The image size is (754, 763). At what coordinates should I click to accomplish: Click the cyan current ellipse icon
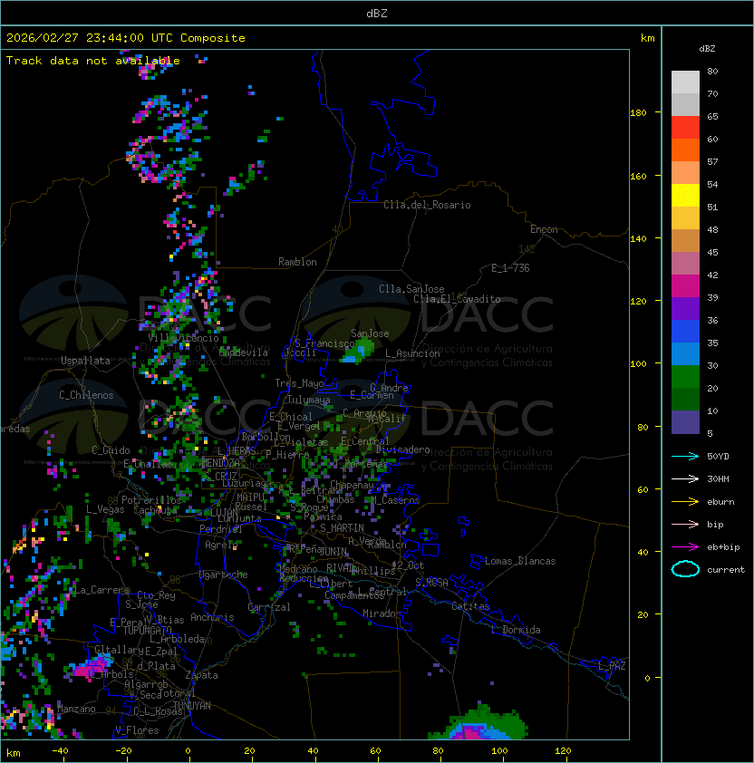685,569
